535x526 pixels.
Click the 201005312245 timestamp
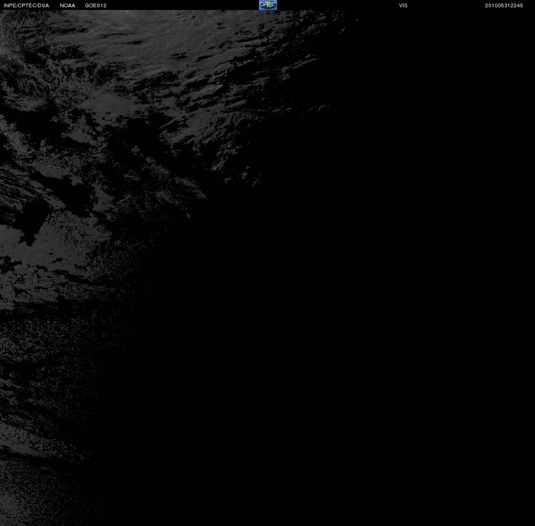coord(504,5)
